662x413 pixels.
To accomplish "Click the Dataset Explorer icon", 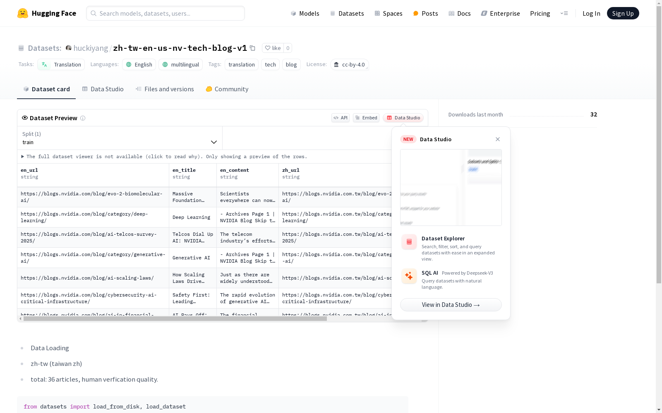I will coord(409,242).
